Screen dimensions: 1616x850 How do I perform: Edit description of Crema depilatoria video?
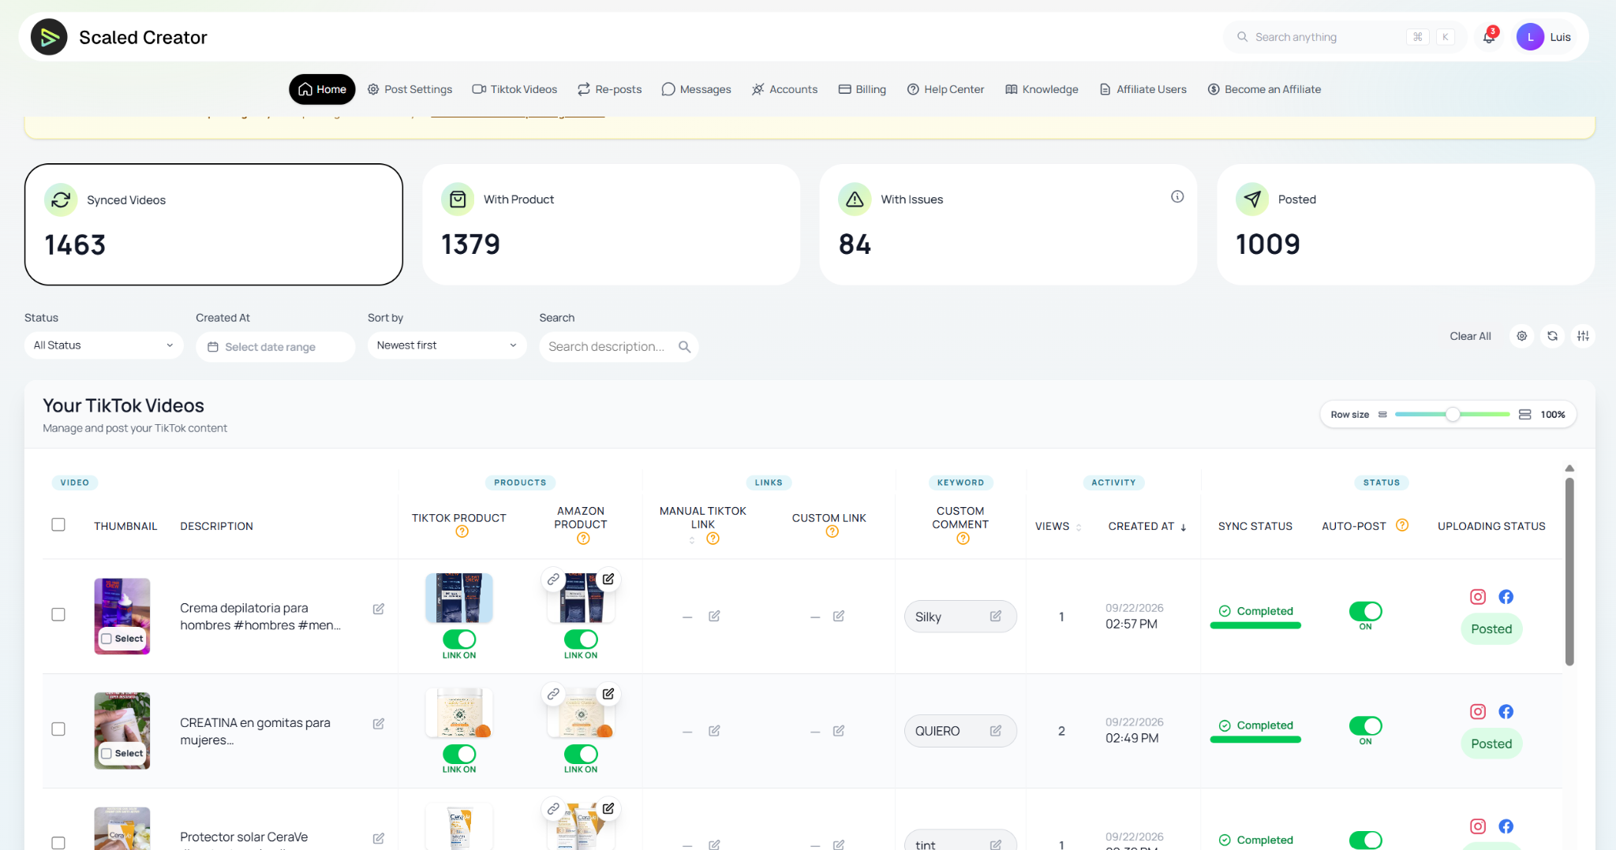pos(379,609)
